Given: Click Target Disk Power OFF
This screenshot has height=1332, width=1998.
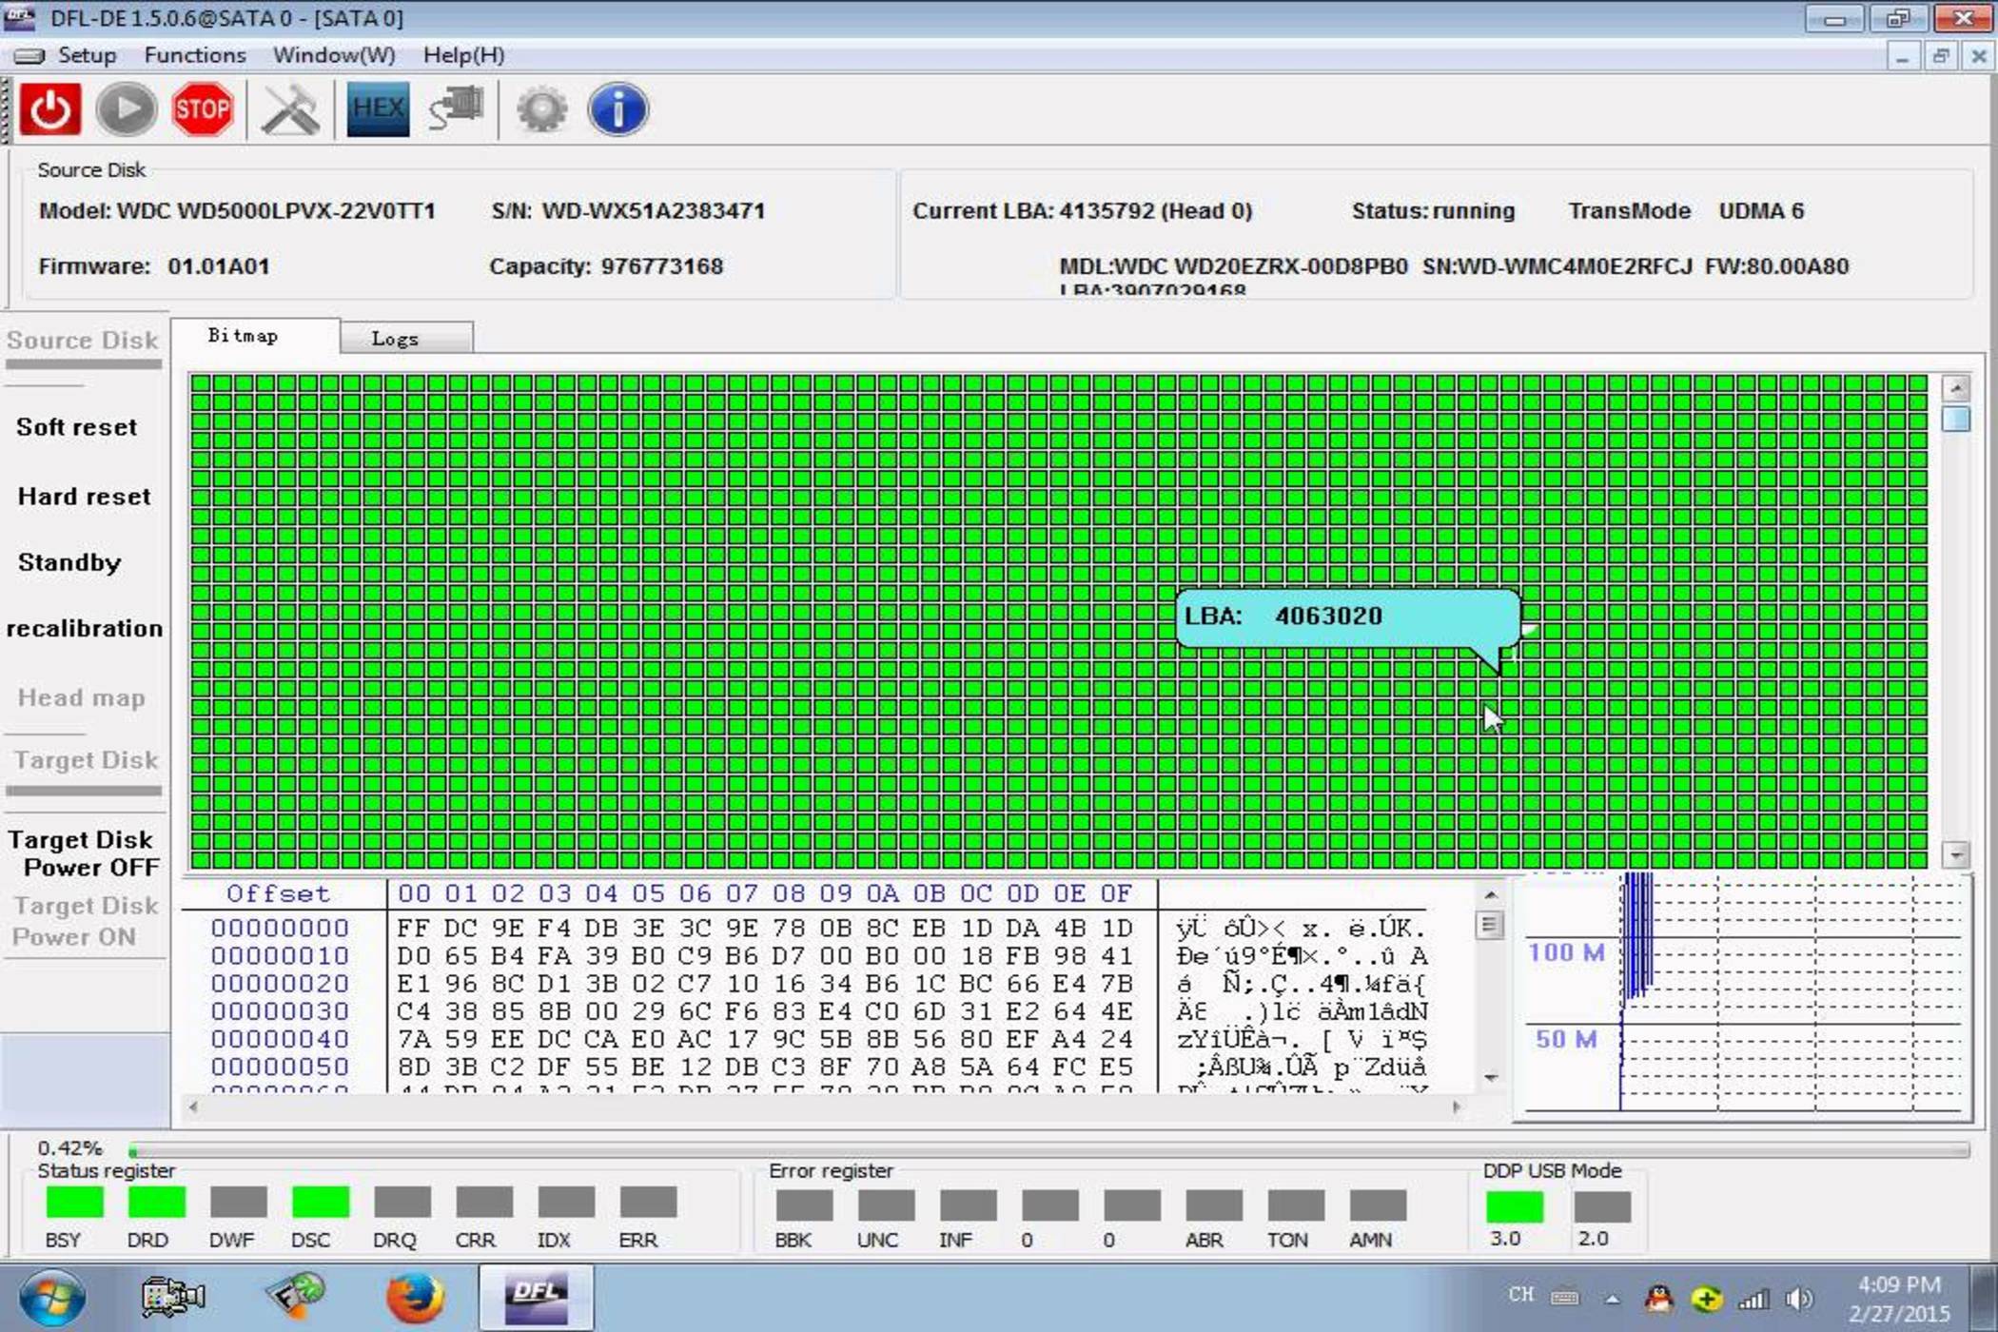Looking at the screenshot, I should click(x=85, y=853).
